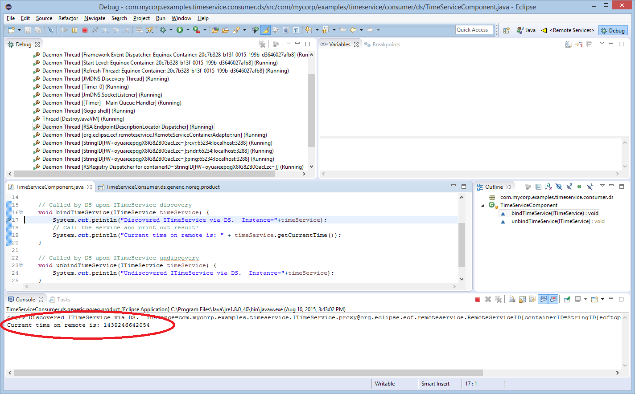The width and height of the screenshot is (635, 394).
Task: Click the Back navigation yellow arrow
Action: pos(353,30)
